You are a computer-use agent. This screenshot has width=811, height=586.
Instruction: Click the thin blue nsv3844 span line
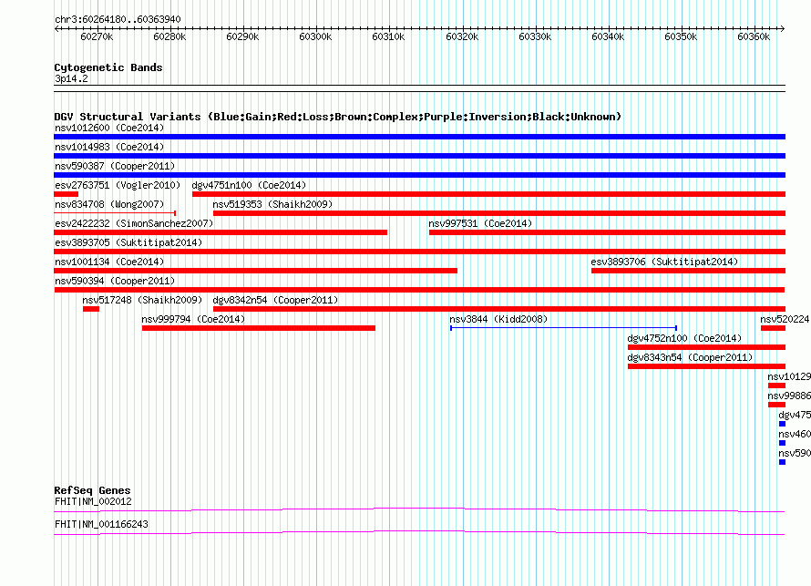pos(564,328)
